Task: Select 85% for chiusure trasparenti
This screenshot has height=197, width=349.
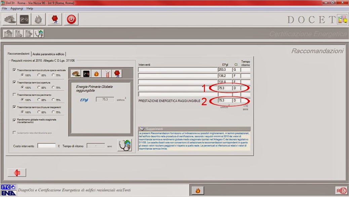Action: click(39, 112)
